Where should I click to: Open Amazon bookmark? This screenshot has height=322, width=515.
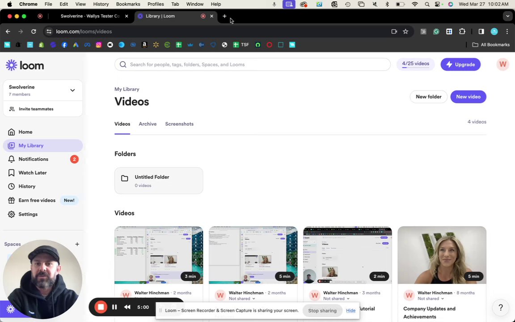coord(144,45)
